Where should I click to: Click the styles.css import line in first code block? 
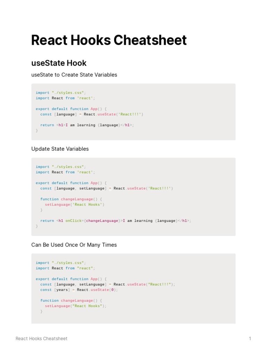(60, 93)
